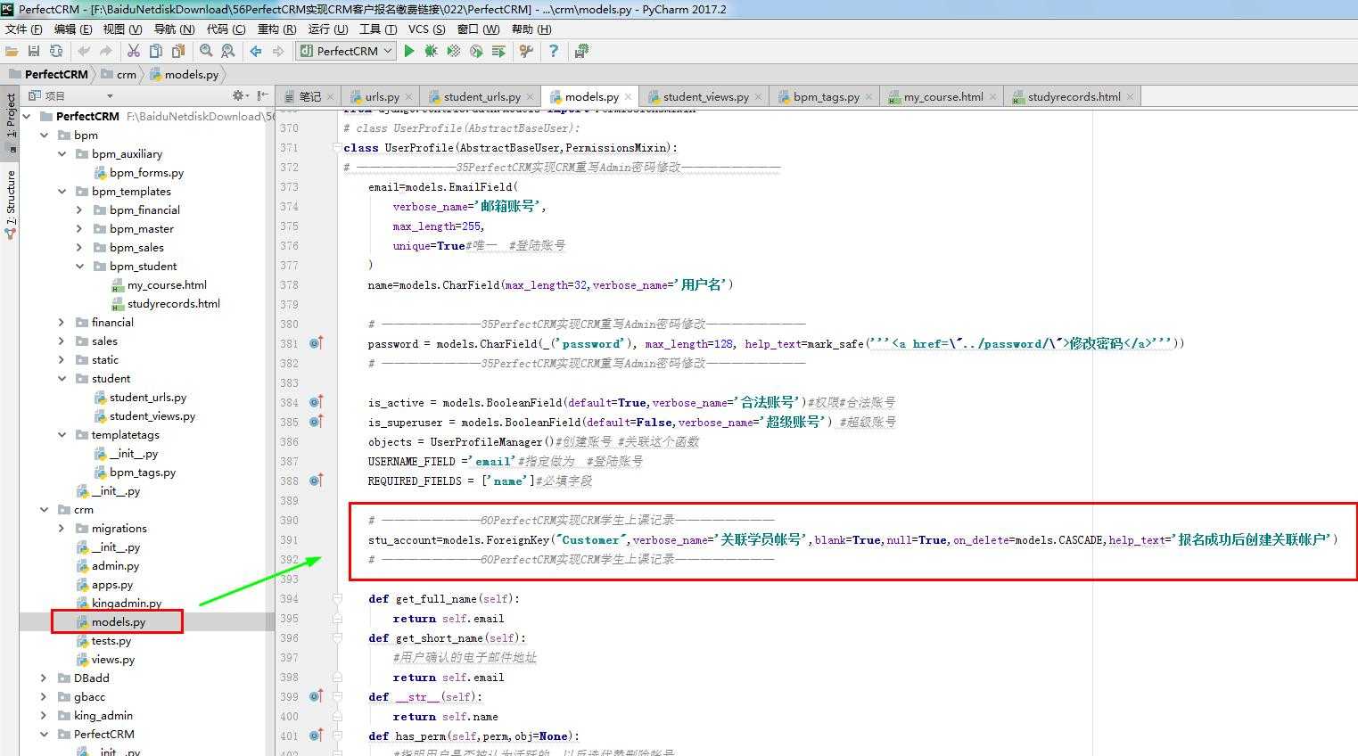Click the Replace magnifier icon
The width and height of the screenshot is (1358, 756).
tap(228, 51)
